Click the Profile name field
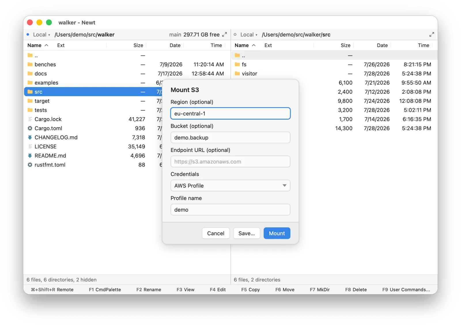461x325 pixels. (230, 210)
